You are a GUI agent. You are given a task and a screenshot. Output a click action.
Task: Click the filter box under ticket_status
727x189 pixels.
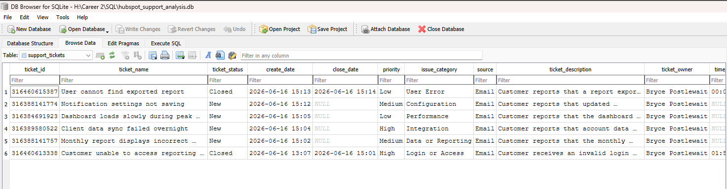[x=228, y=80]
